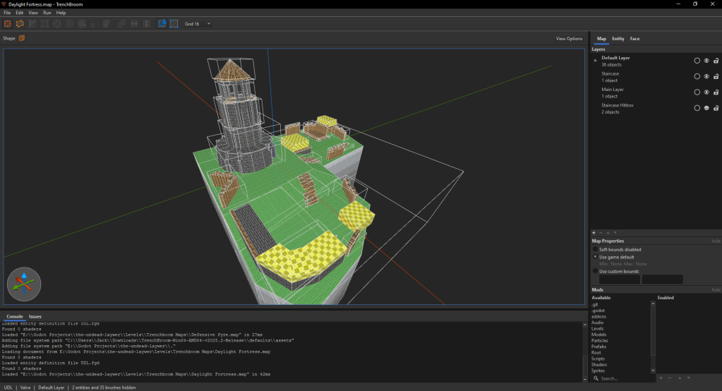Screen dimensions: 722x391
Task: Open the Grid 16 size dropdown
Action: (x=198, y=24)
